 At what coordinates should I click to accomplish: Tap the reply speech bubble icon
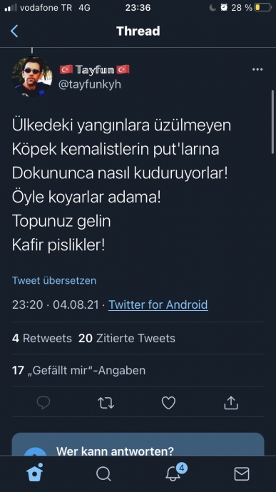pos(44,403)
